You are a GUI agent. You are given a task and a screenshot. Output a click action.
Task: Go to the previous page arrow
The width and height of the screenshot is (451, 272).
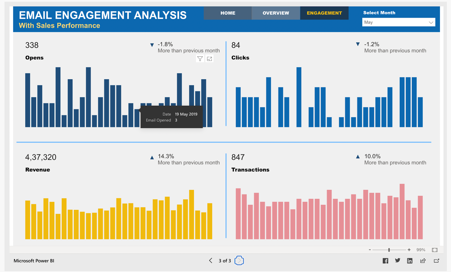211,260
